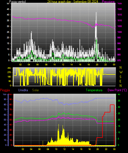The width and height of the screenshot is (128, 153).
Task: Click the S compass direction label
Action: [x=120, y=77]
